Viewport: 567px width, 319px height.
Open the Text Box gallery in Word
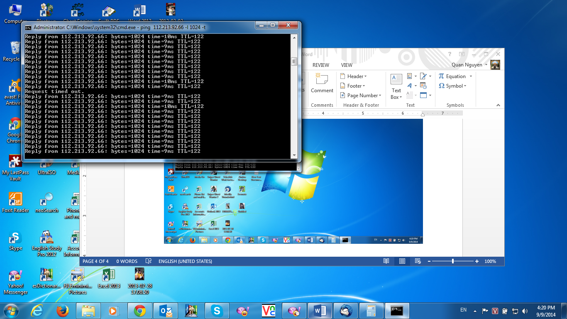coord(396,86)
